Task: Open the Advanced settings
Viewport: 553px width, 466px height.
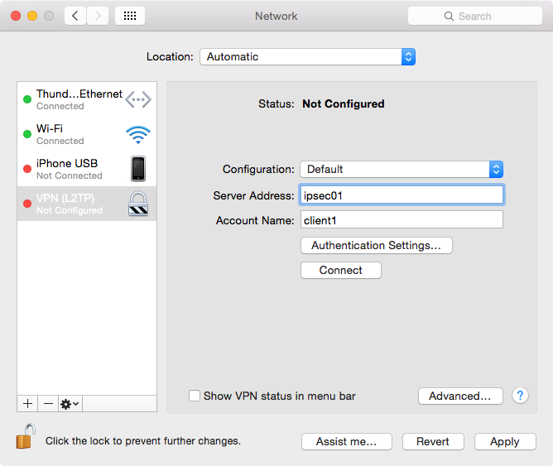Action: tap(459, 396)
